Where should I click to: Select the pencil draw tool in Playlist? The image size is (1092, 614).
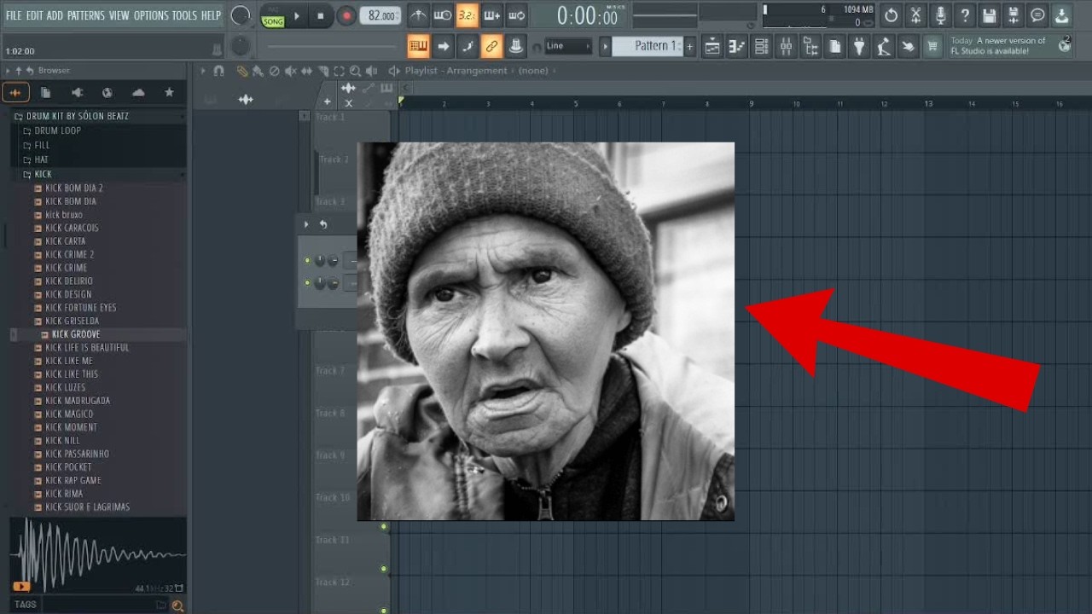pos(241,71)
